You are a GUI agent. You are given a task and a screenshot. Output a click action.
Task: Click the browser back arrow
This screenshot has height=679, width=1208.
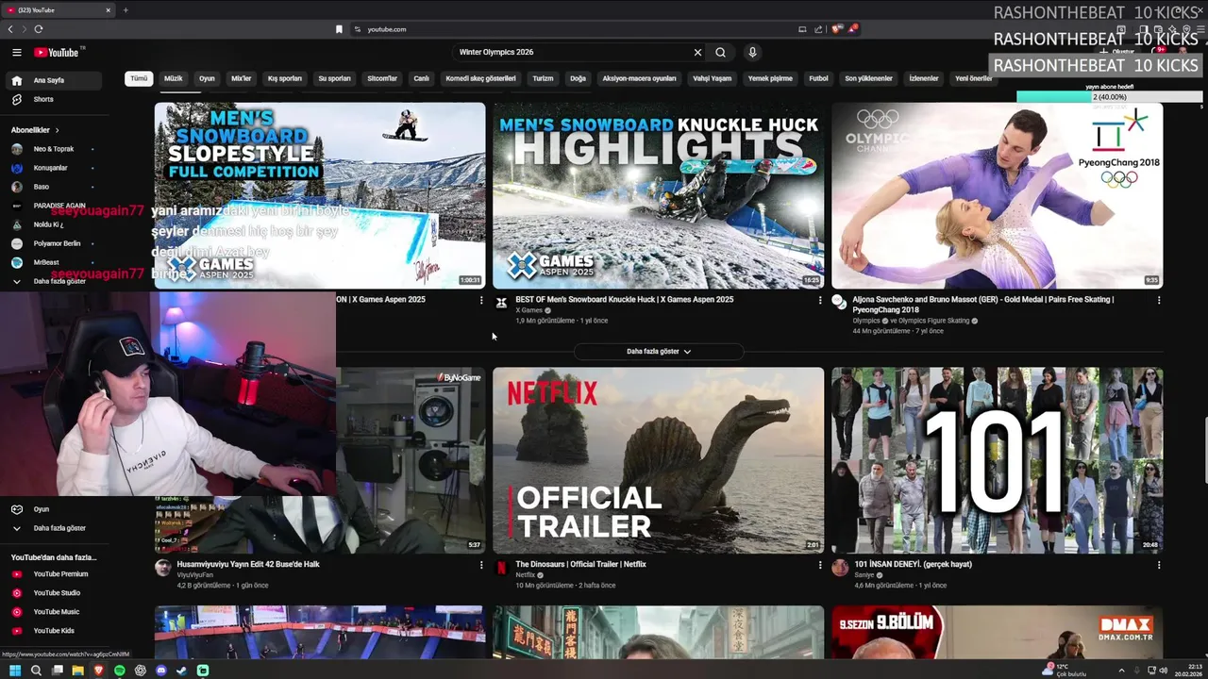point(10,29)
